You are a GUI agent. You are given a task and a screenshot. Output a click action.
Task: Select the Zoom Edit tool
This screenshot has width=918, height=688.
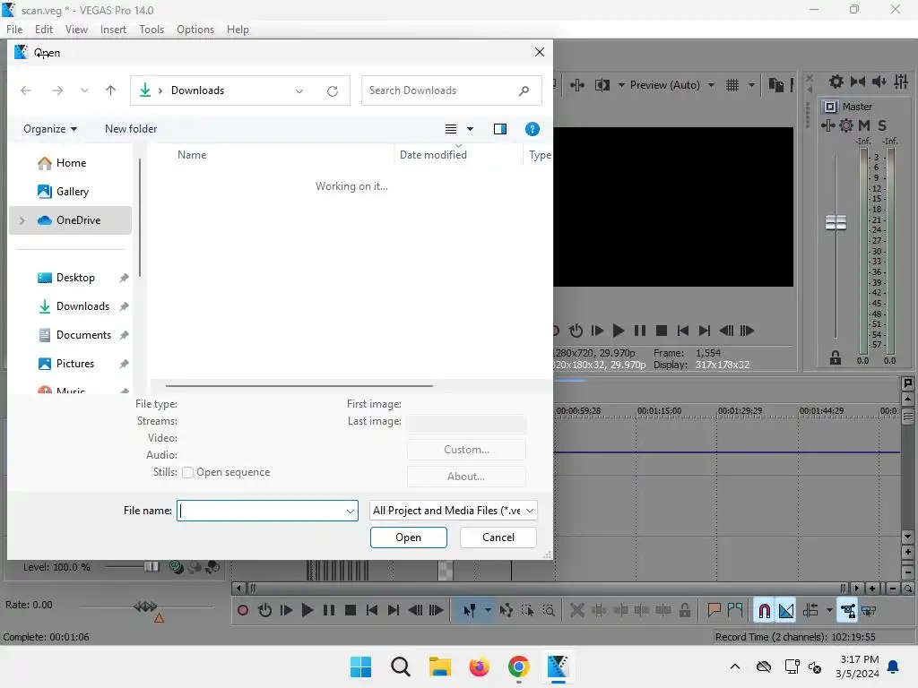tap(549, 610)
